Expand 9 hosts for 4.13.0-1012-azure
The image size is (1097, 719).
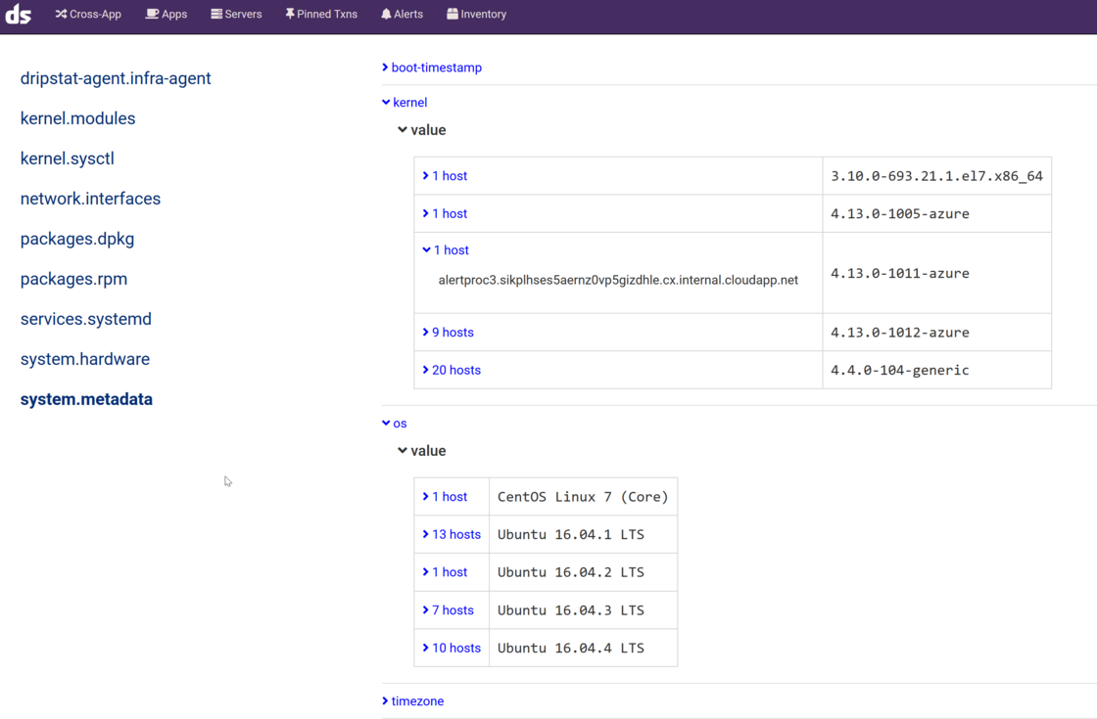pyautogui.click(x=448, y=333)
